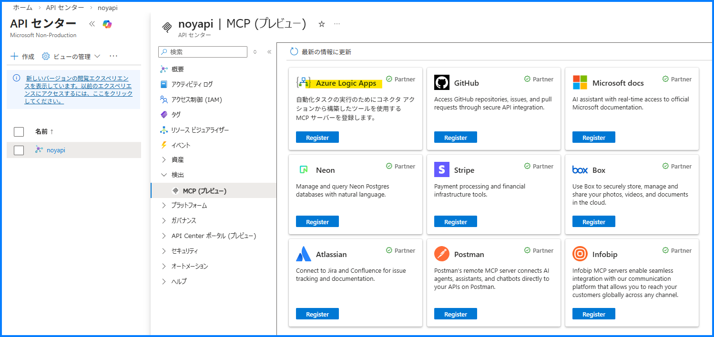The width and height of the screenshot is (714, 337).
Task: Register the GitHub MCP server
Action: coord(456,138)
